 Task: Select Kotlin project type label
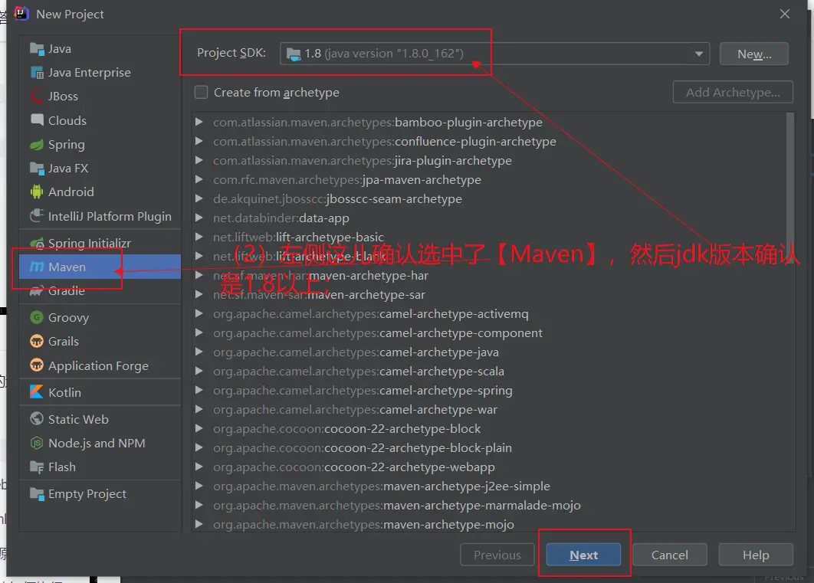click(65, 393)
